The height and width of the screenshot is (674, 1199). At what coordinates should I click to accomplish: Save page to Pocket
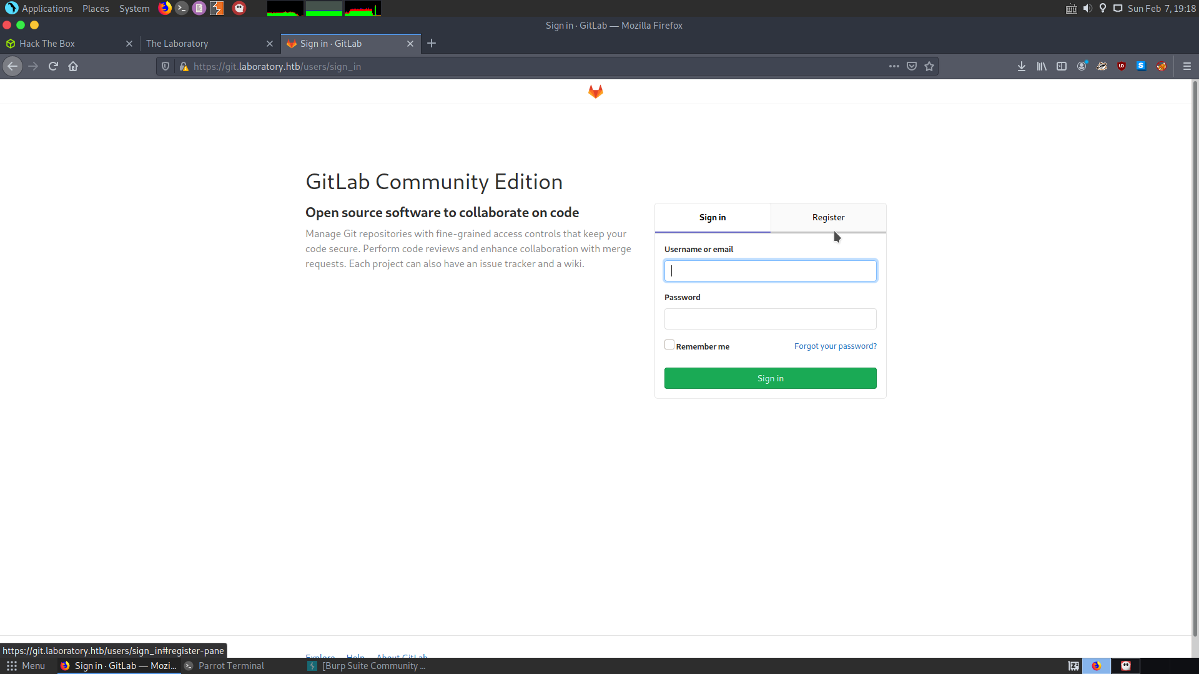912,66
